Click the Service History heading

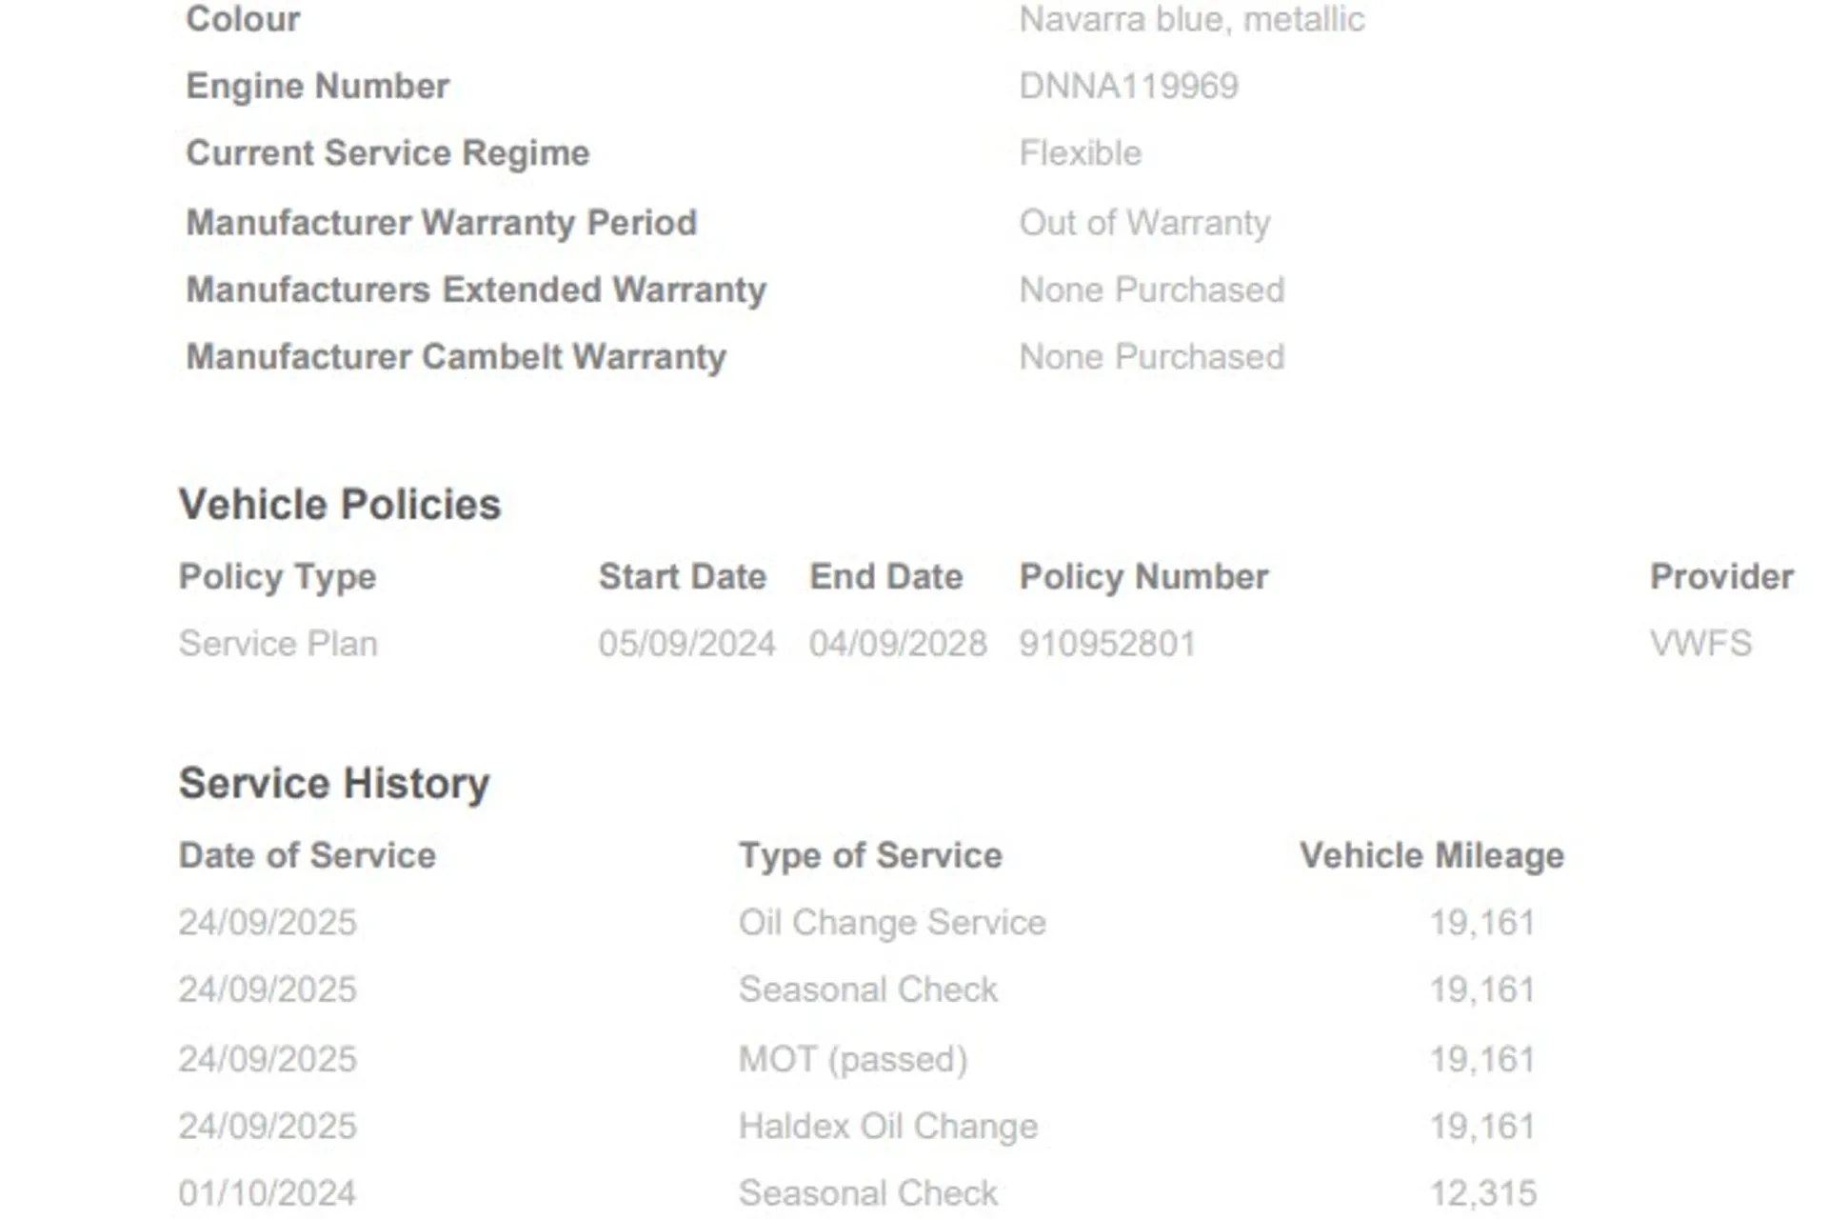click(334, 784)
